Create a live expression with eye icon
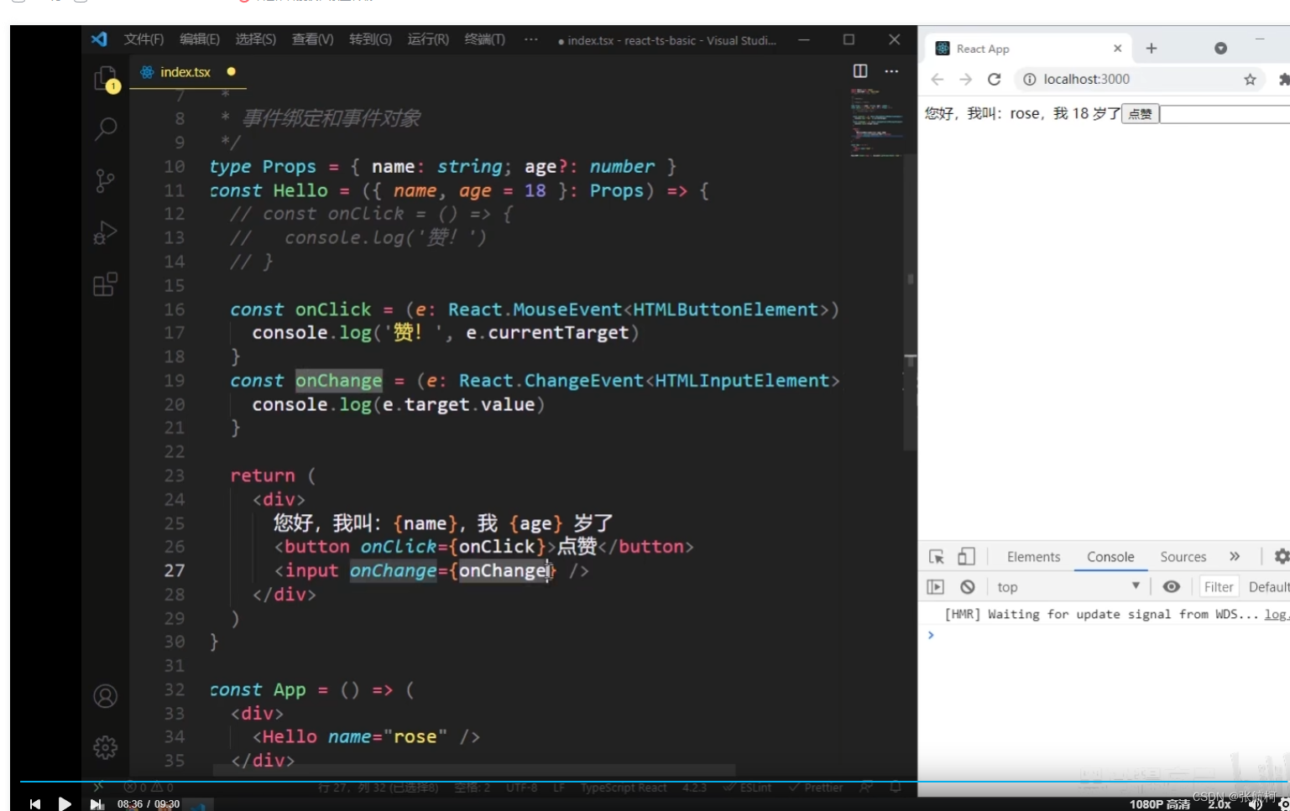 pyautogui.click(x=1172, y=587)
